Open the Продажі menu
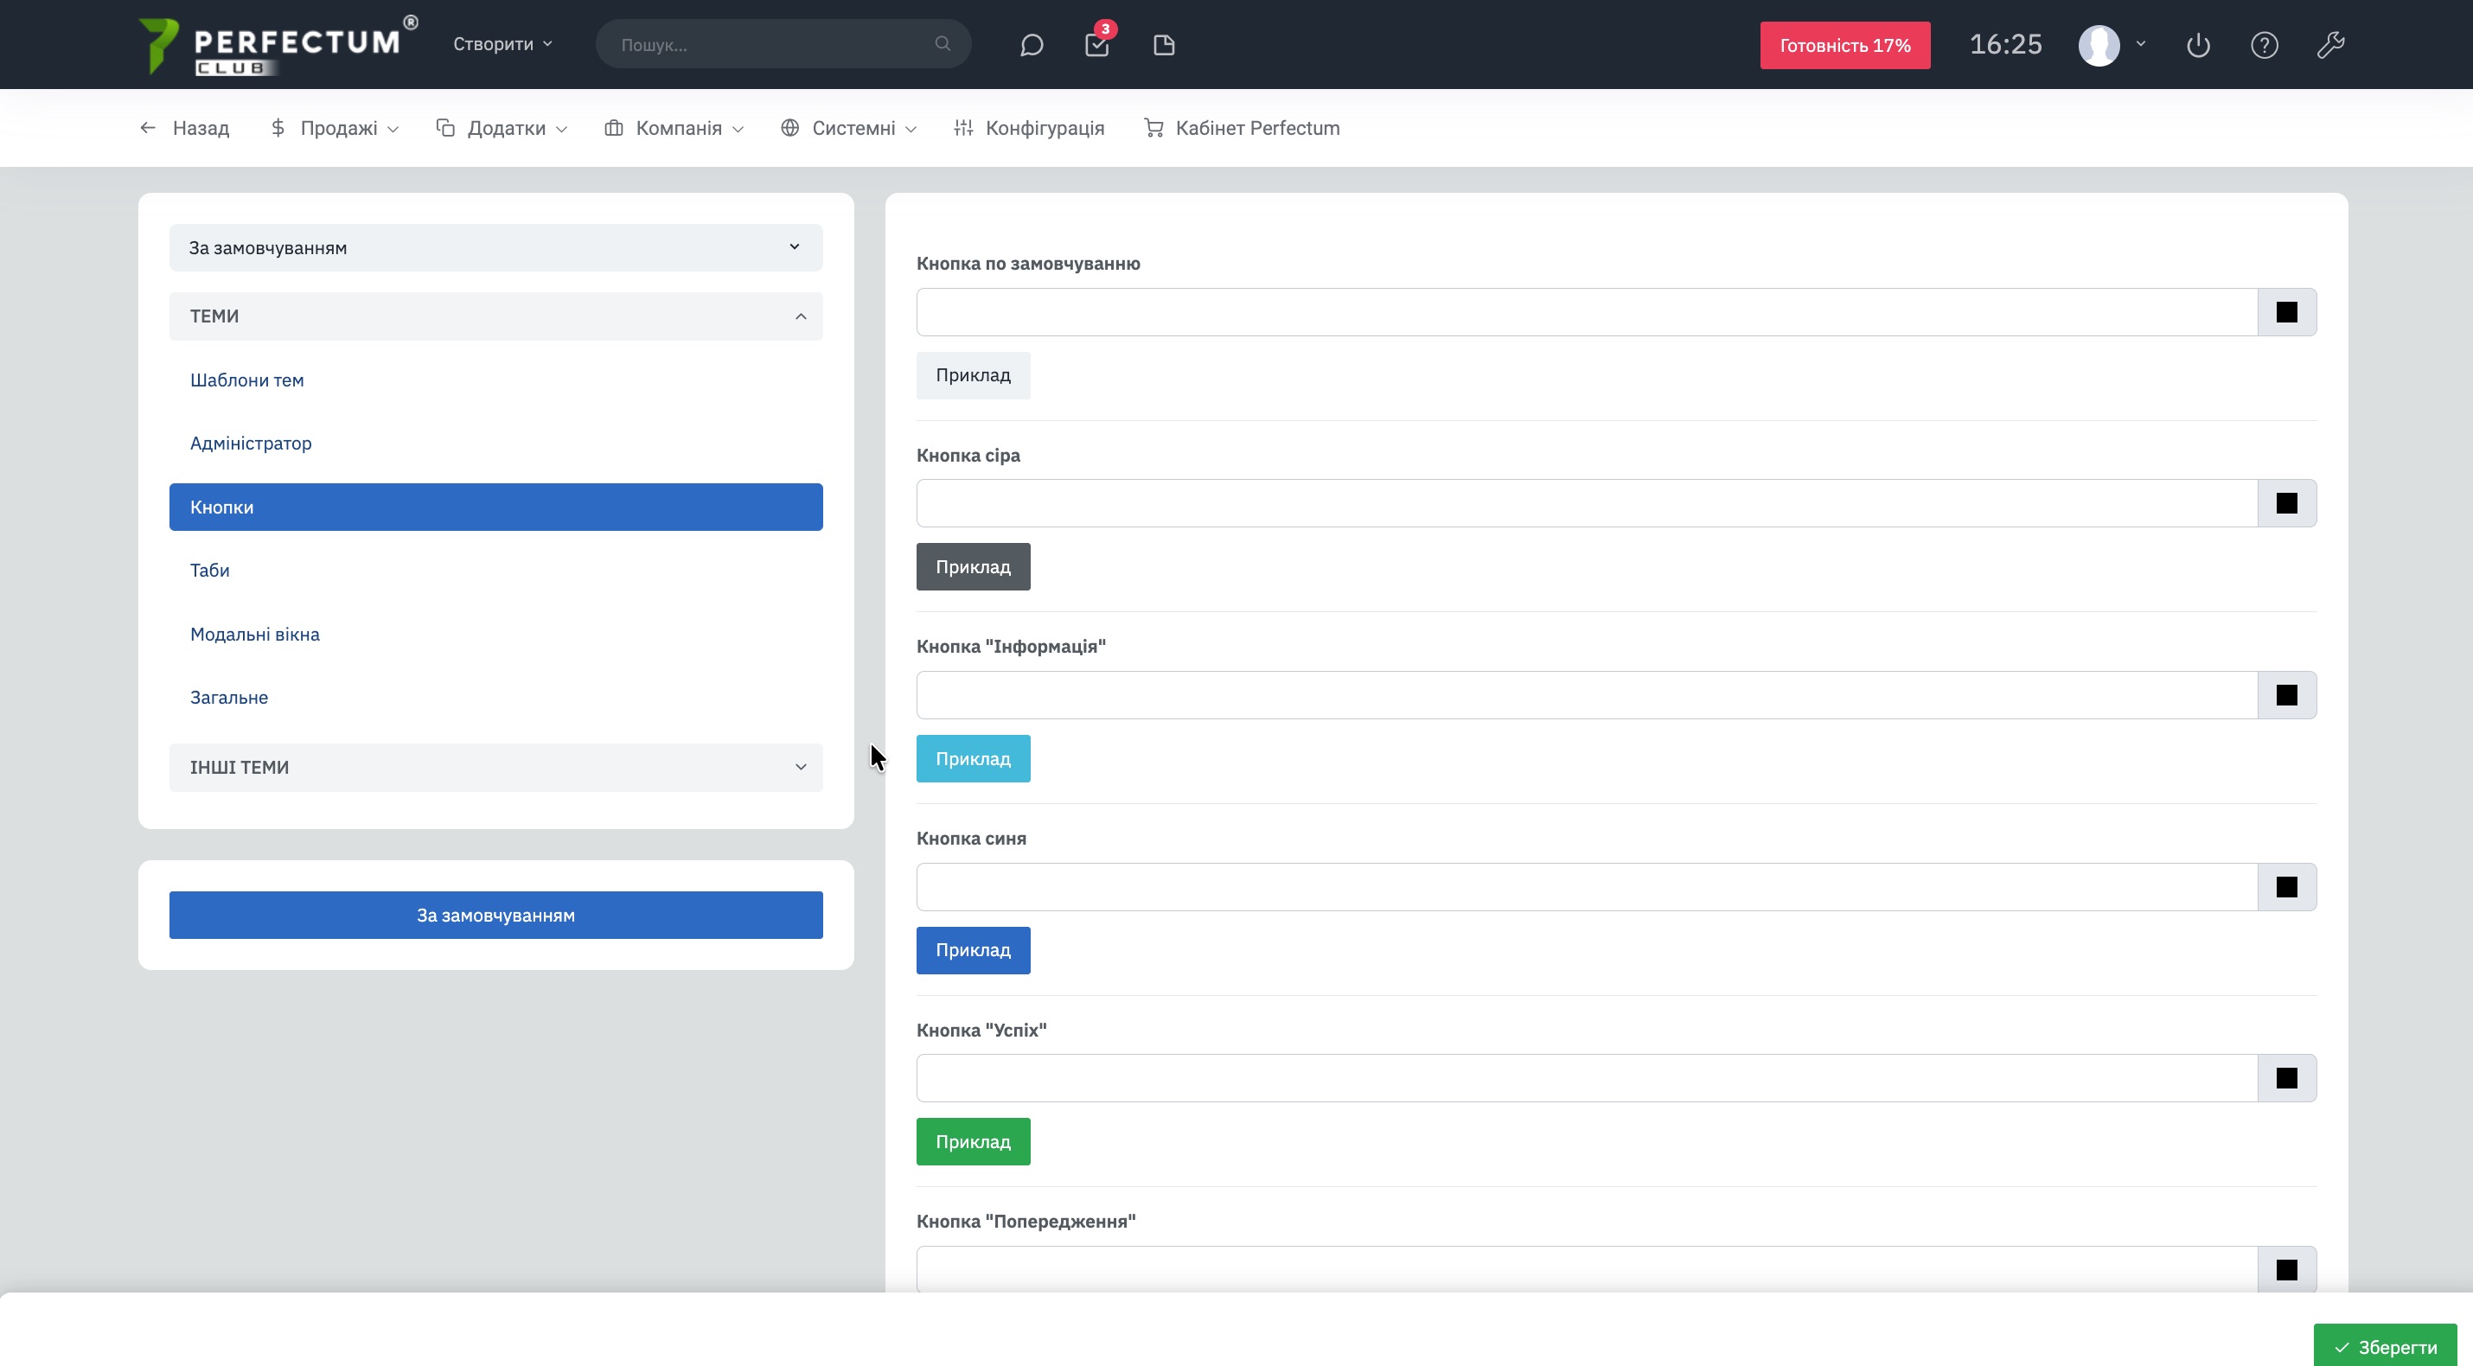Viewport: 2473px width, 1366px height. pos(335,128)
